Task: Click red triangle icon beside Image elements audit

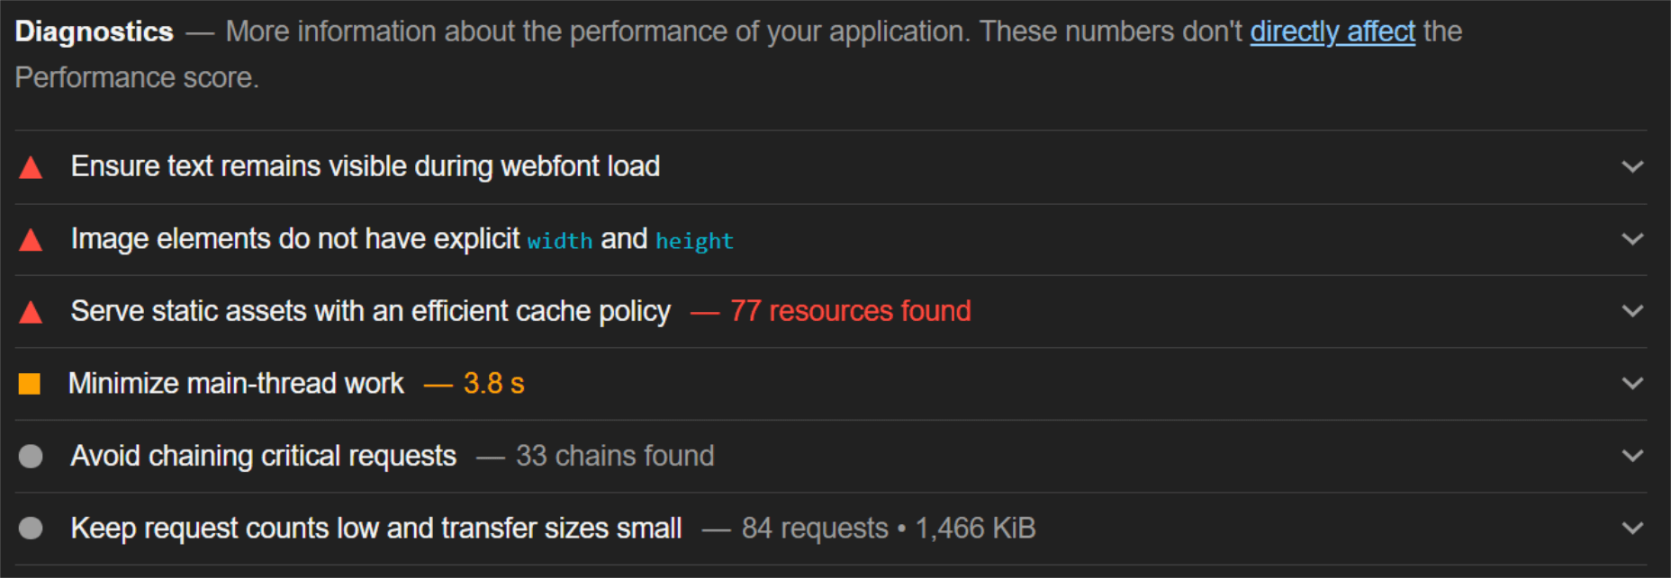Action: 31,239
